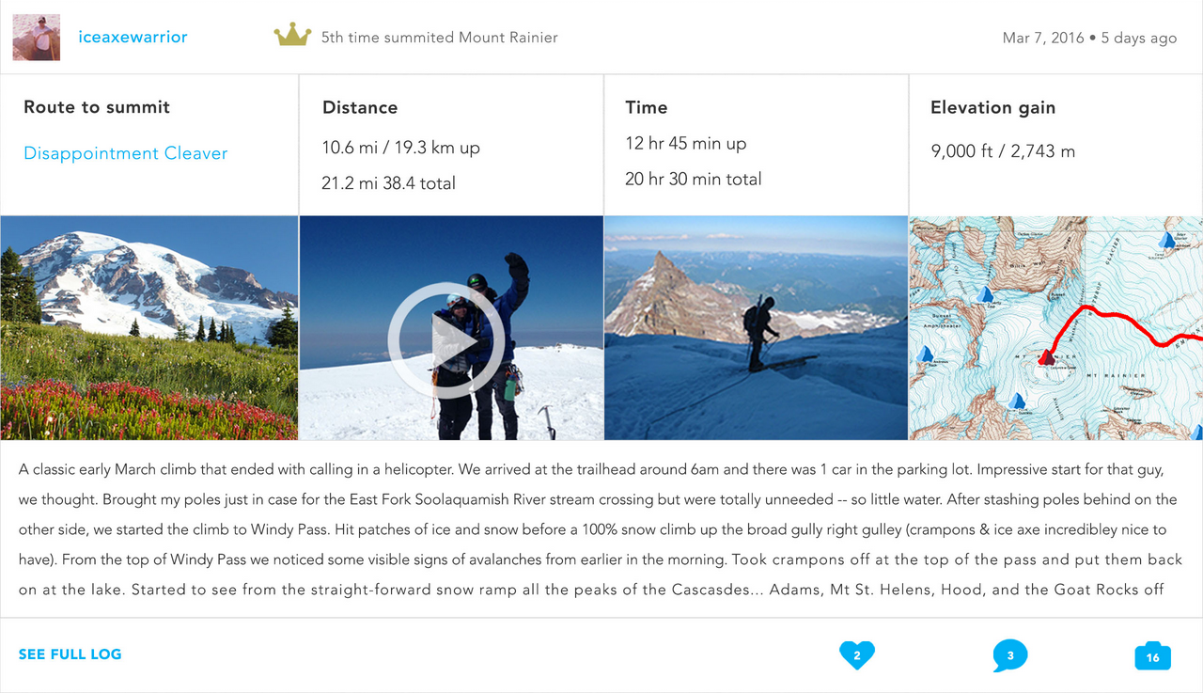This screenshot has height=693, width=1203.
Task: Open the Mount Rainier meadow photo
Action: point(148,328)
